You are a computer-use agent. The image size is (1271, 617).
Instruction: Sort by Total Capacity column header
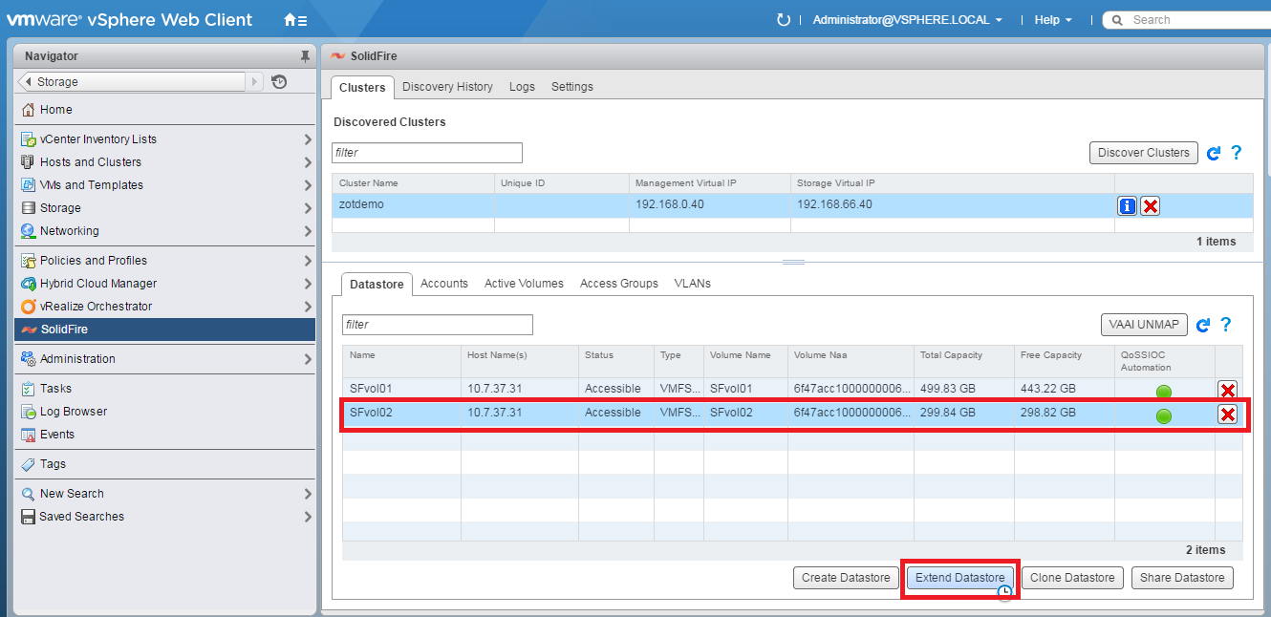coord(963,361)
